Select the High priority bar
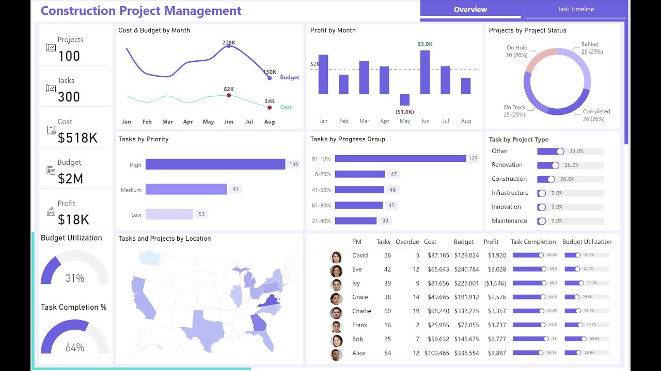 (215, 164)
